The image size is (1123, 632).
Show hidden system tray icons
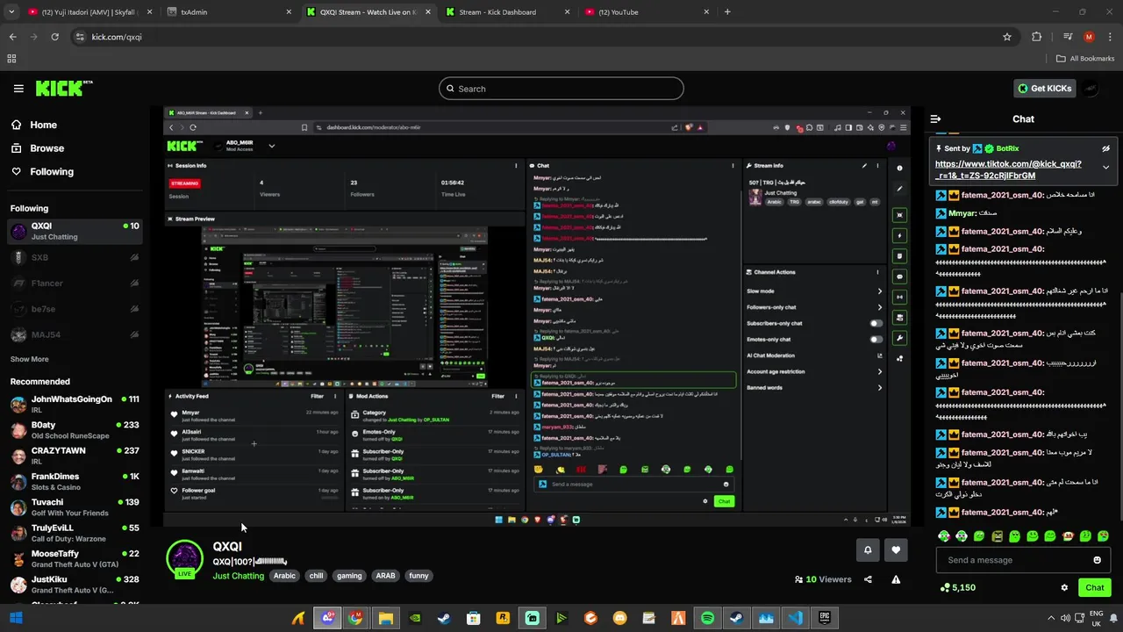[x=1051, y=618]
